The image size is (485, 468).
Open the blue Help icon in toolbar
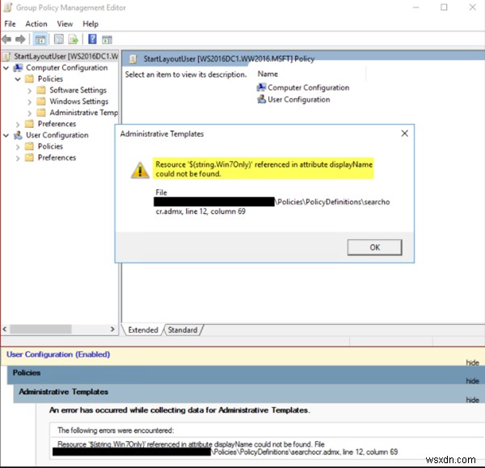(92, 39)
